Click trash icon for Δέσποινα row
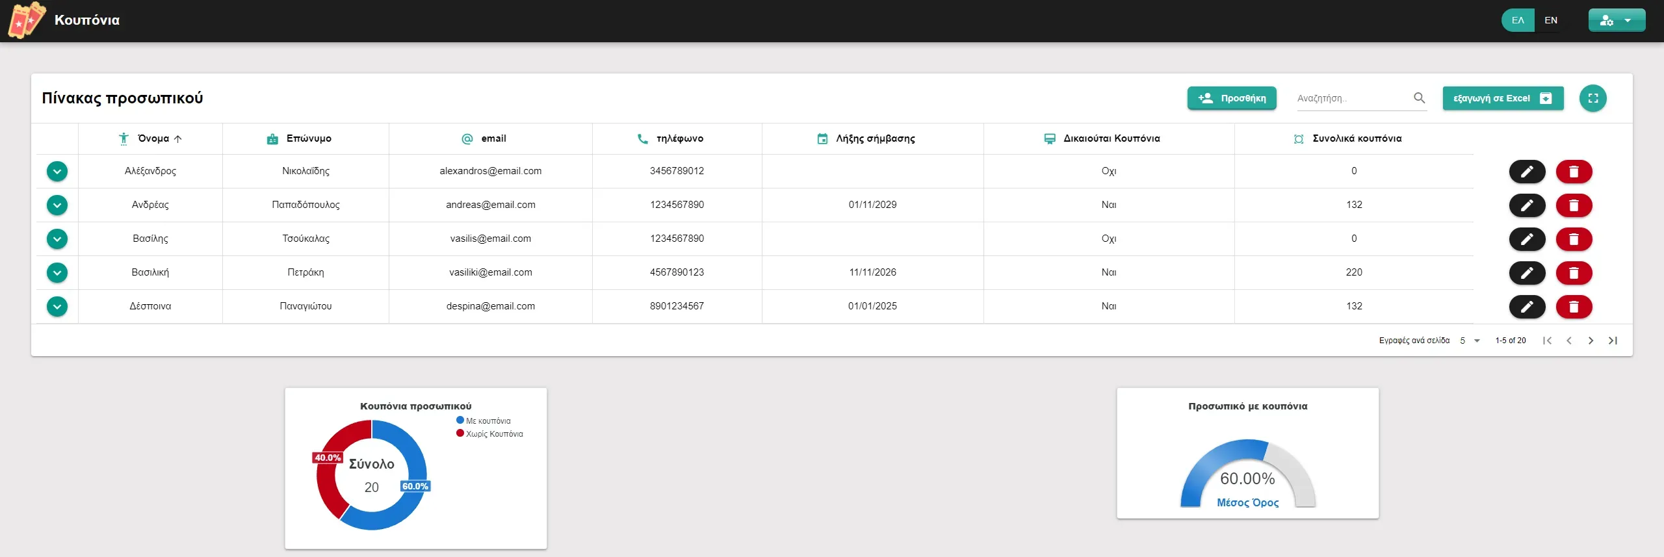Screen dimensions: 1664x557 (x=1573, y=307)
